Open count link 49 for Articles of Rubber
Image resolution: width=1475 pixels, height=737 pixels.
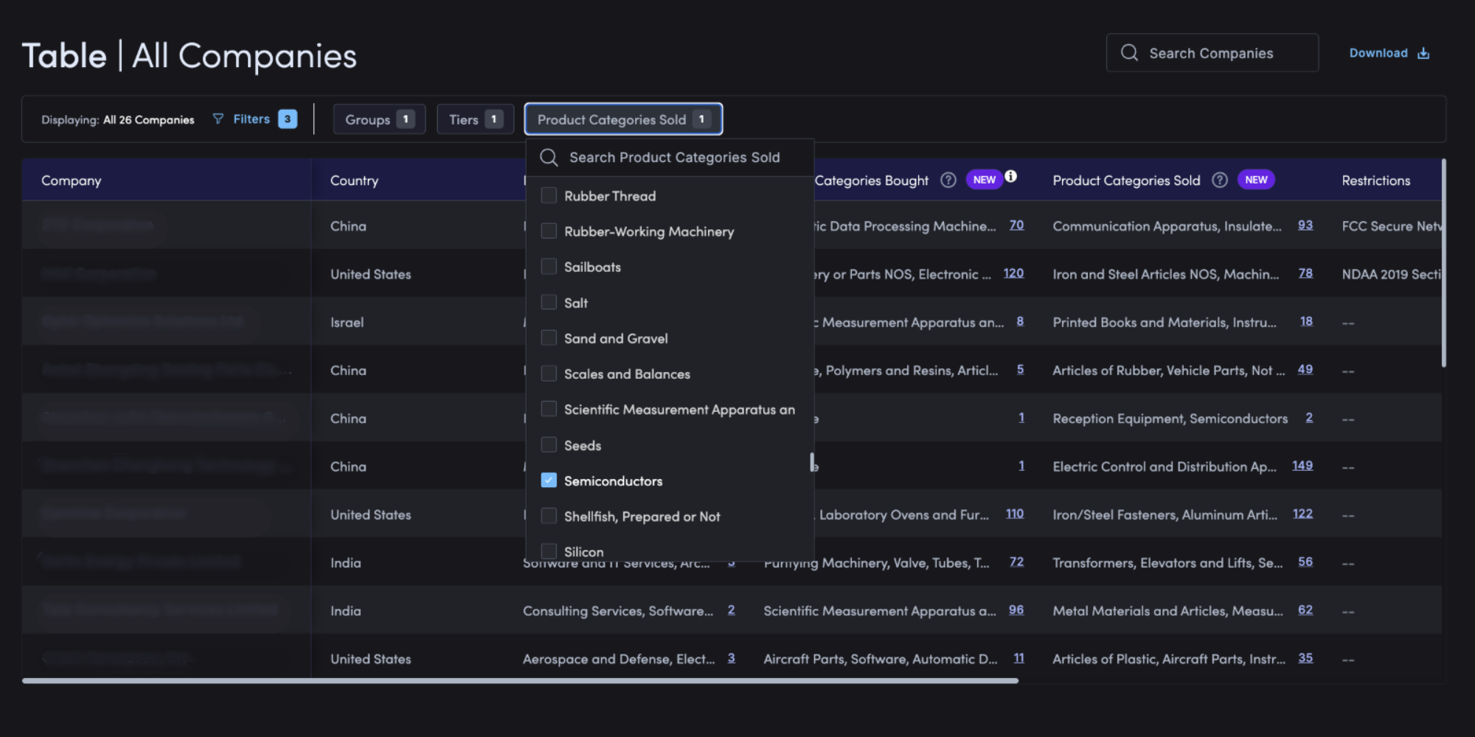(1305, 369)
